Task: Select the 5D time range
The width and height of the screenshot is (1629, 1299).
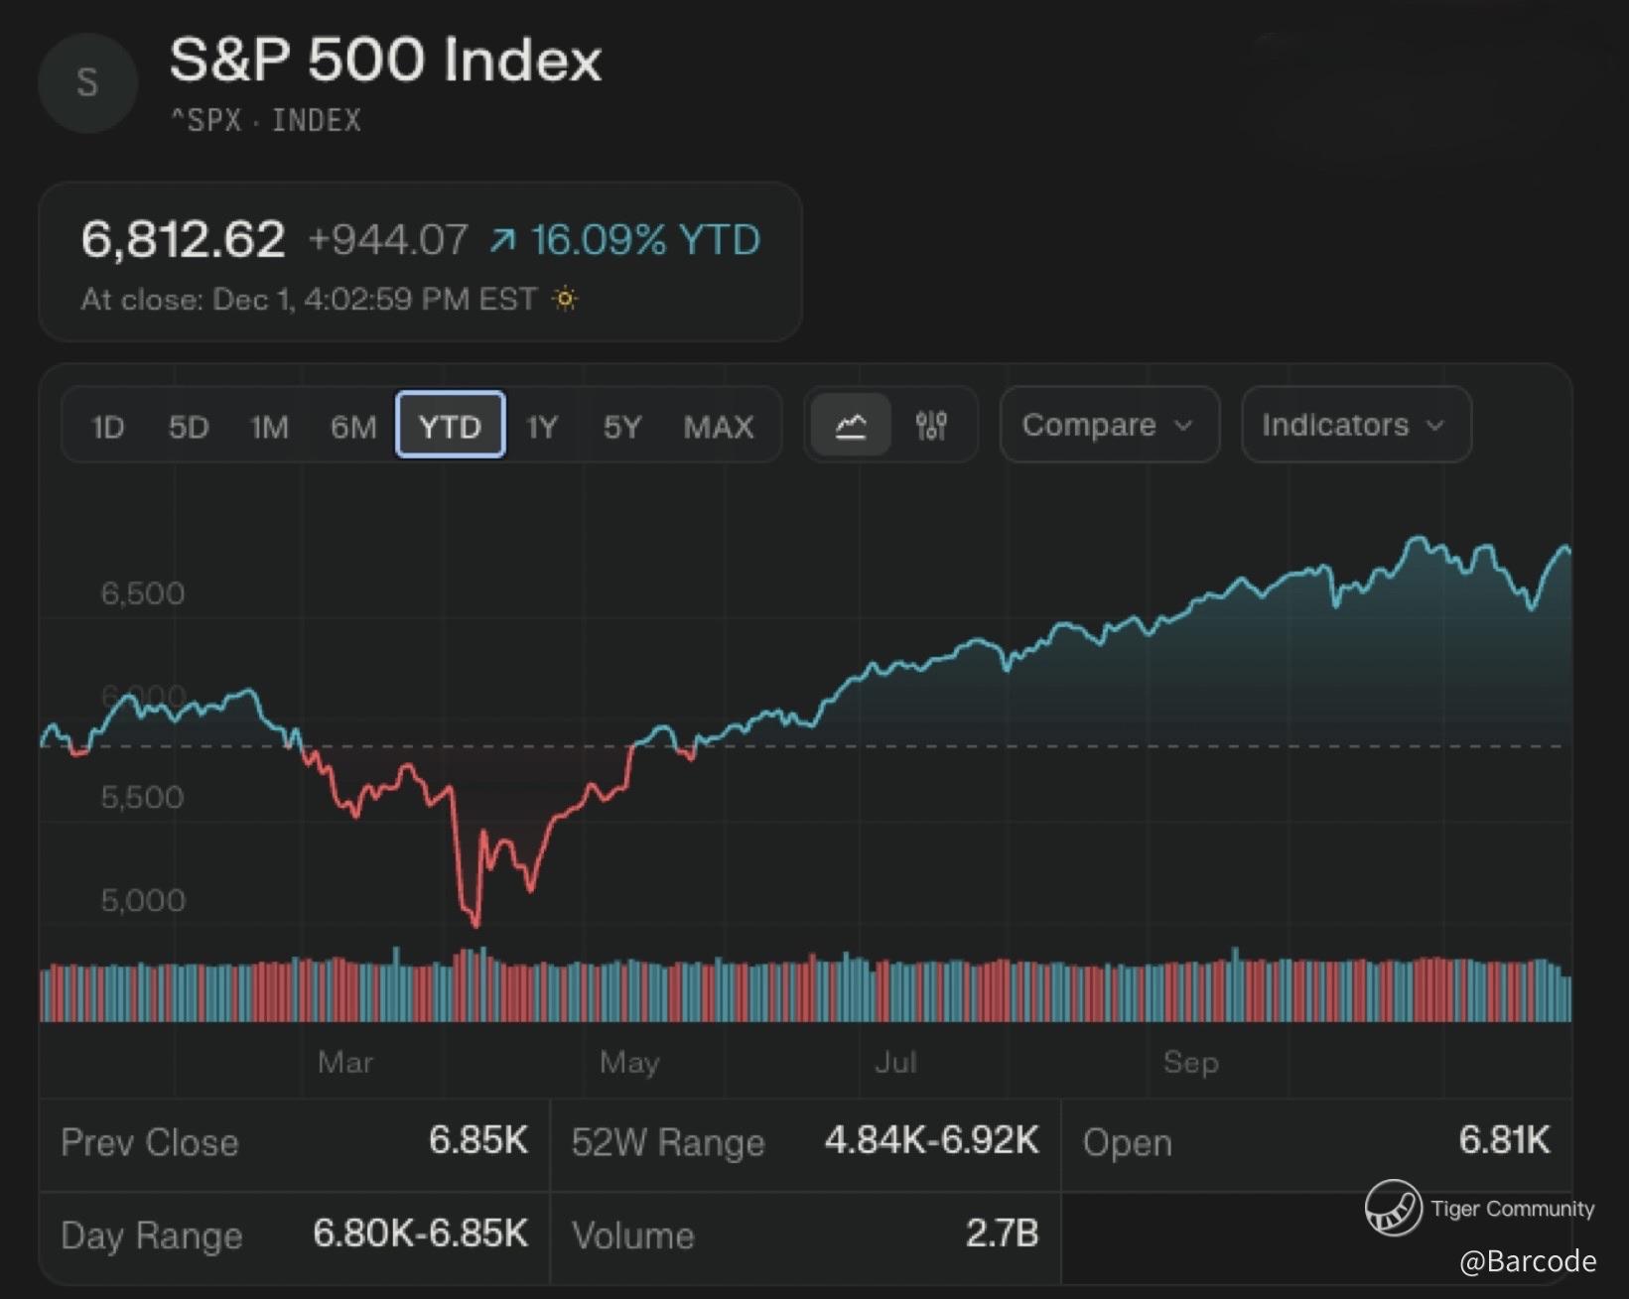Action: [189, 427]
